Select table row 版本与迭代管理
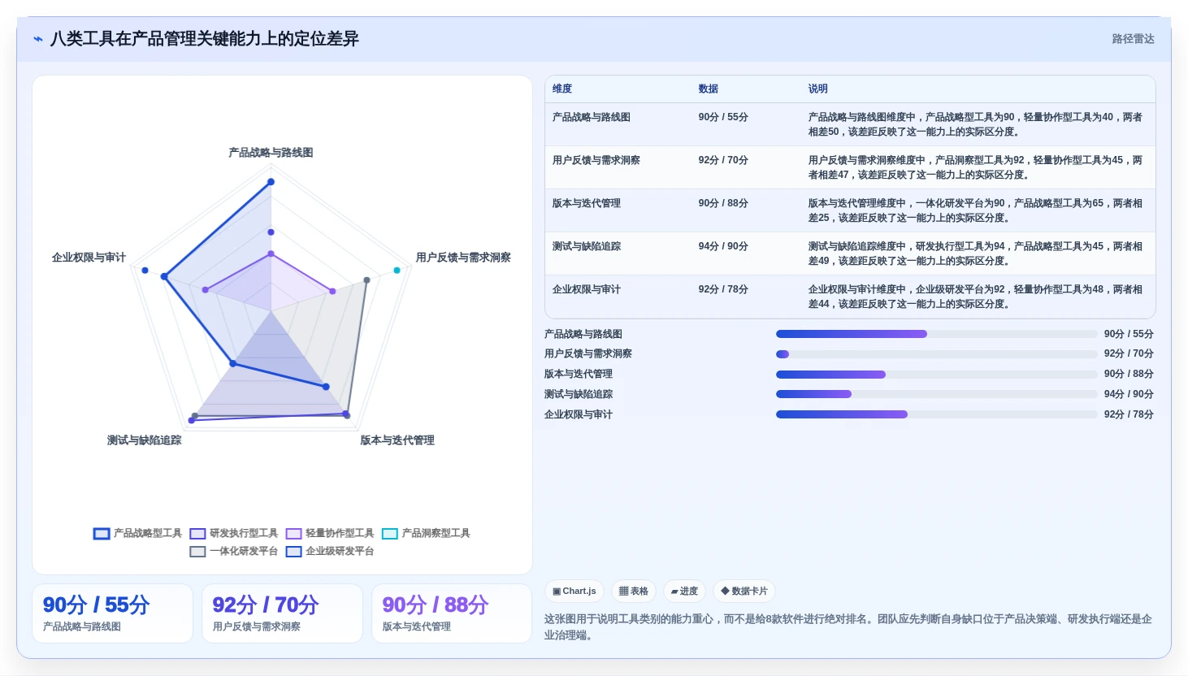 pyautogui.click(x=850, y=210)
